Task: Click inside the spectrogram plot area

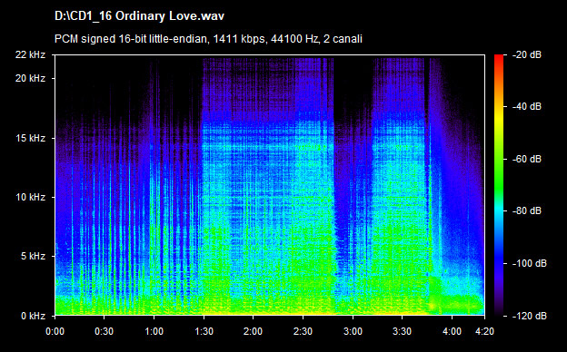Action: pyautogui.click(x=270, y=185)
